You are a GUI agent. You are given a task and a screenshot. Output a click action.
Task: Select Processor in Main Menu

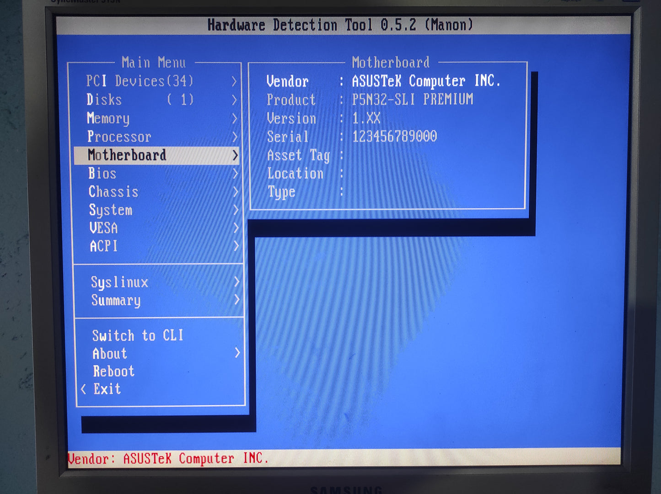(x=119, y=137)
